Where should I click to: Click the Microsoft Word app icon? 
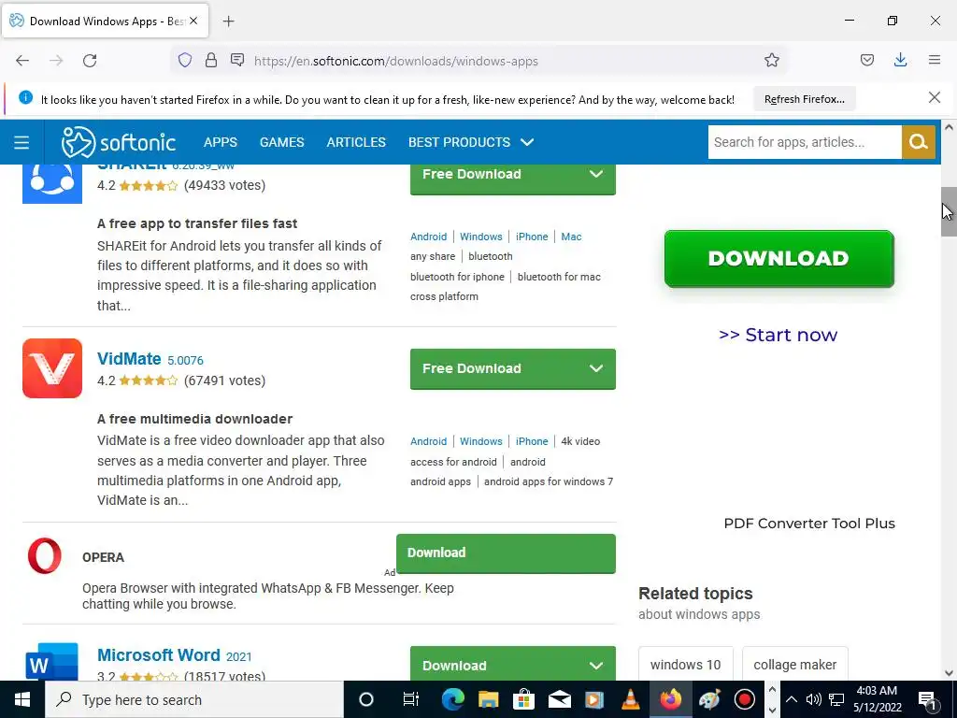pyautogui.click(x=52, y=661)
